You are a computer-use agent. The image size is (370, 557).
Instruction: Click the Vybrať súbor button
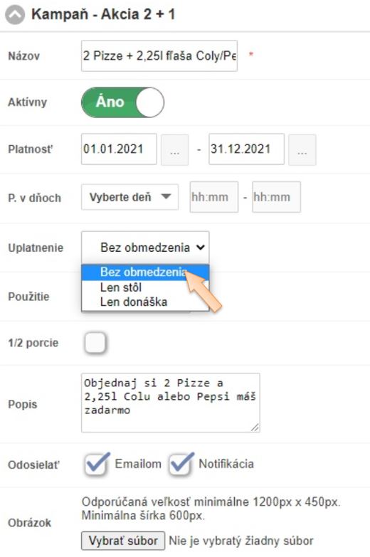(123, 541)
